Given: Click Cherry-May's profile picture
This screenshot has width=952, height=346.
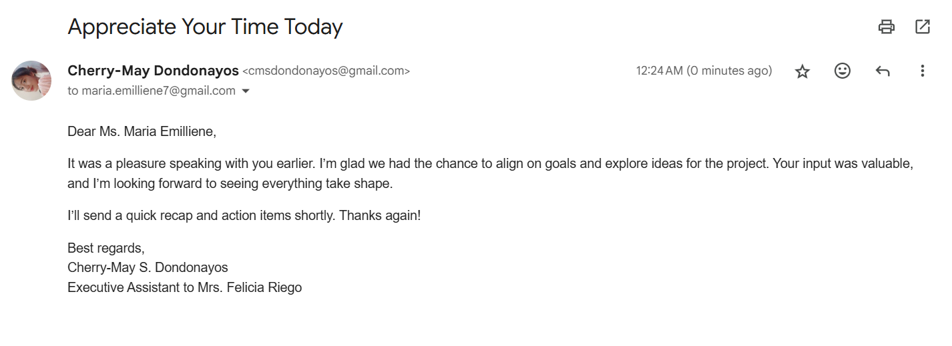Looking at the screenshot, I should tap(31, 81).
